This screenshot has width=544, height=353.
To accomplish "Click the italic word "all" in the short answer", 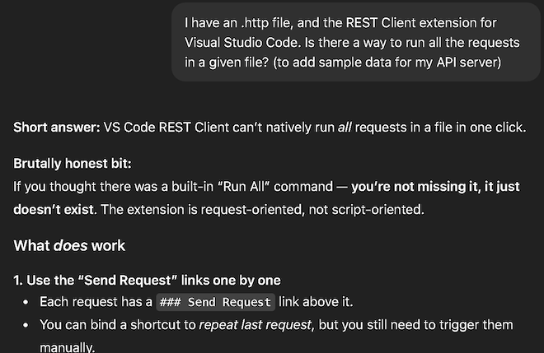I will click(345, 128).
